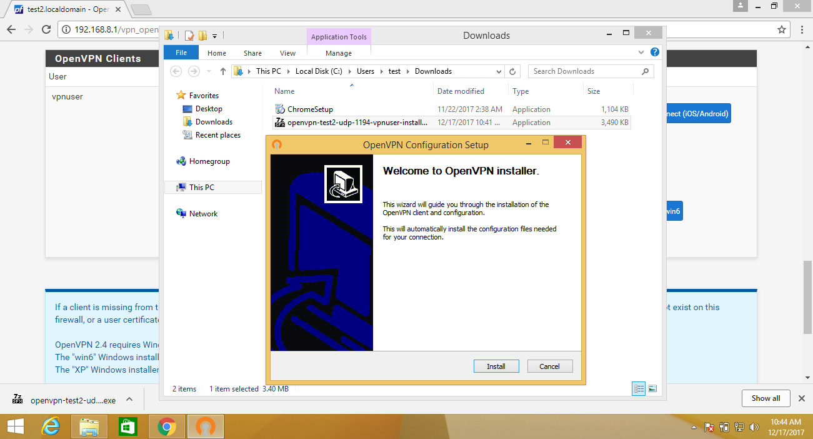Open Desktop in the navigation pane
This screenshot has height=439, width=813.
(x=209, y=109)
